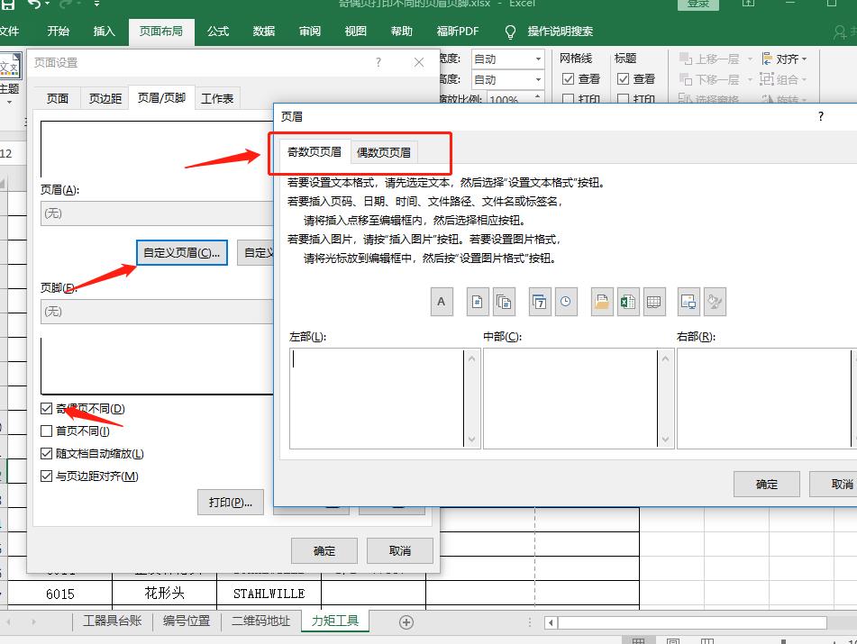The width and height of the screenshot is (857, 644).
Task: Open the 宽度 dropdown set to 自动
Action: click(537, 58)
